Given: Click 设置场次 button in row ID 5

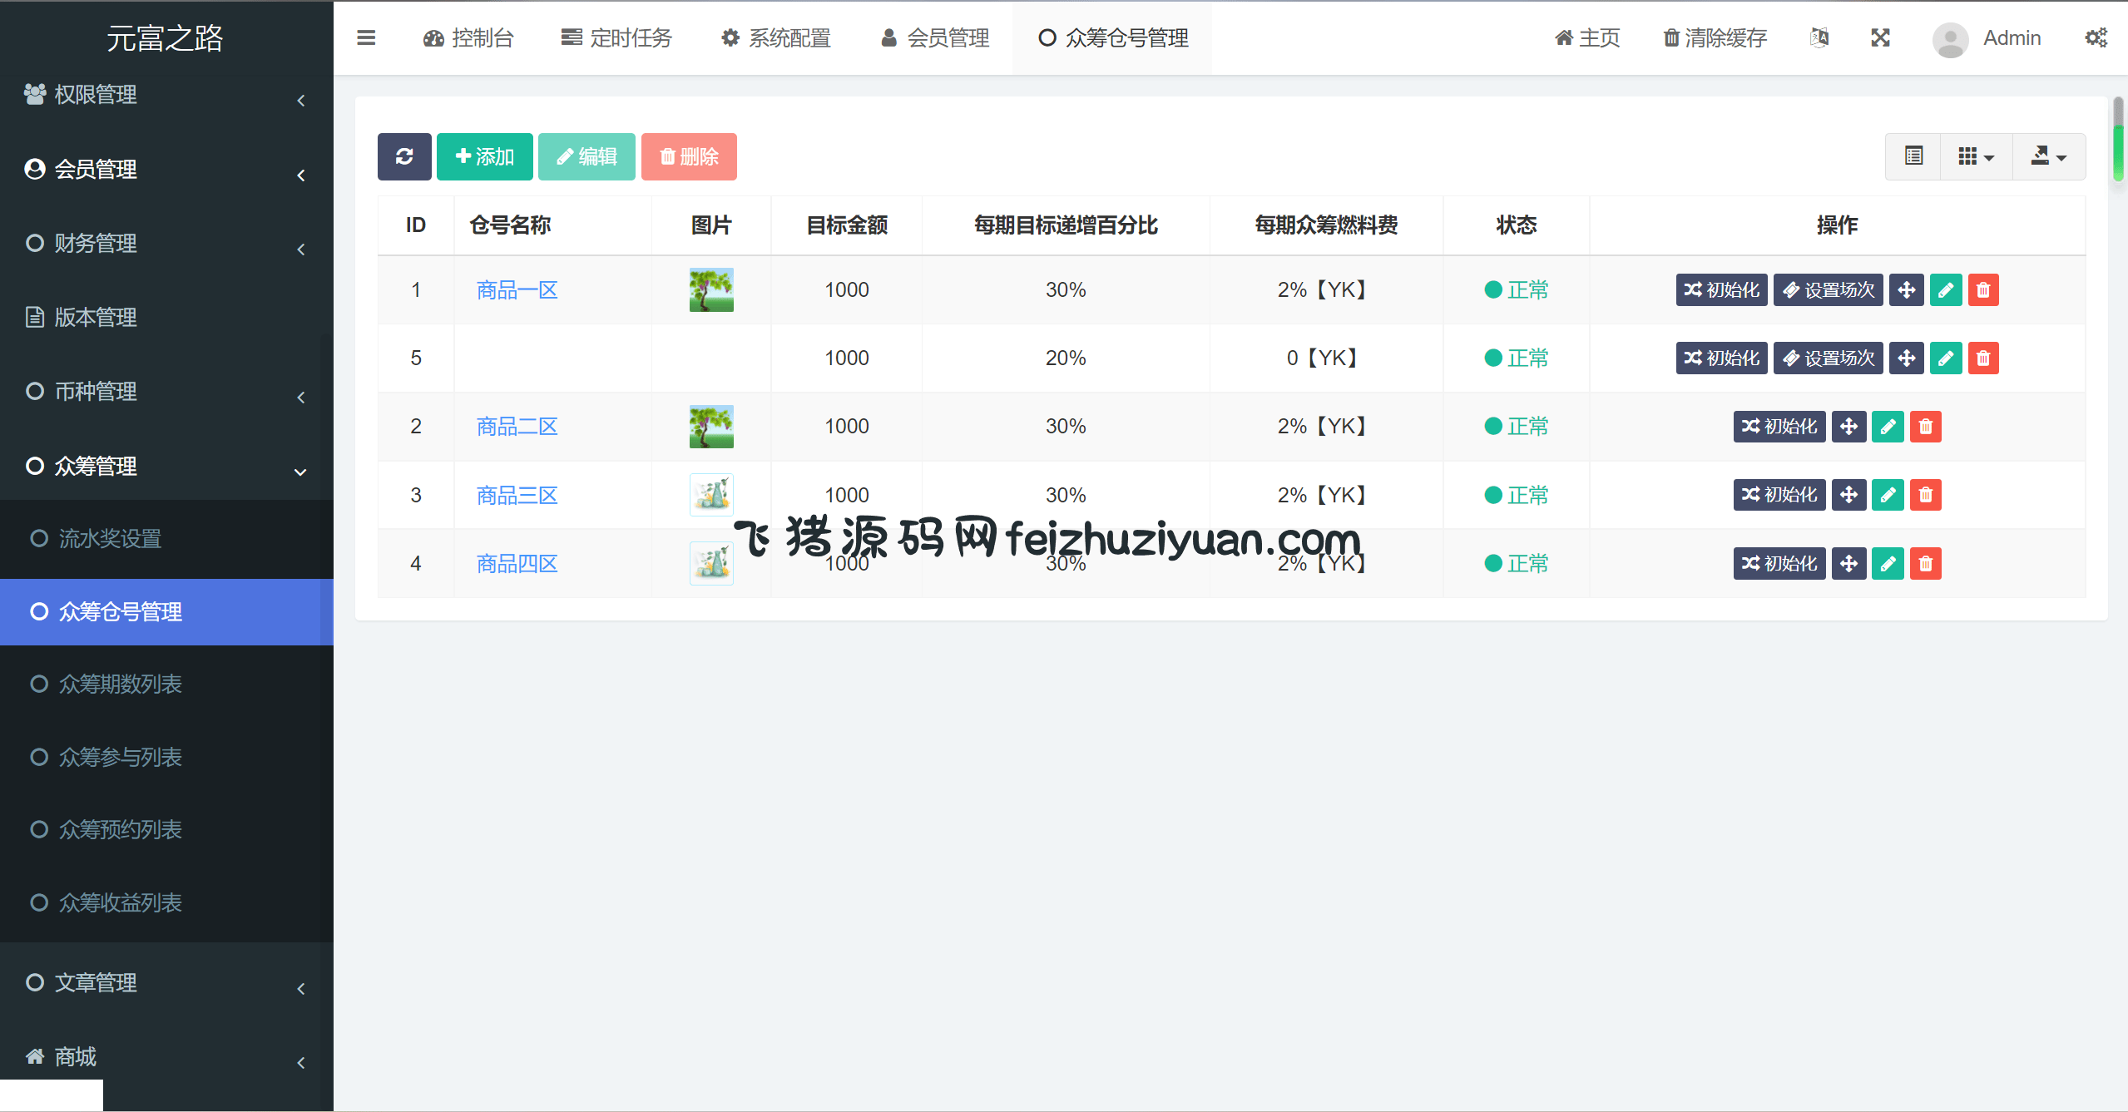Looking at the screenshot, I should [1828, 358].
